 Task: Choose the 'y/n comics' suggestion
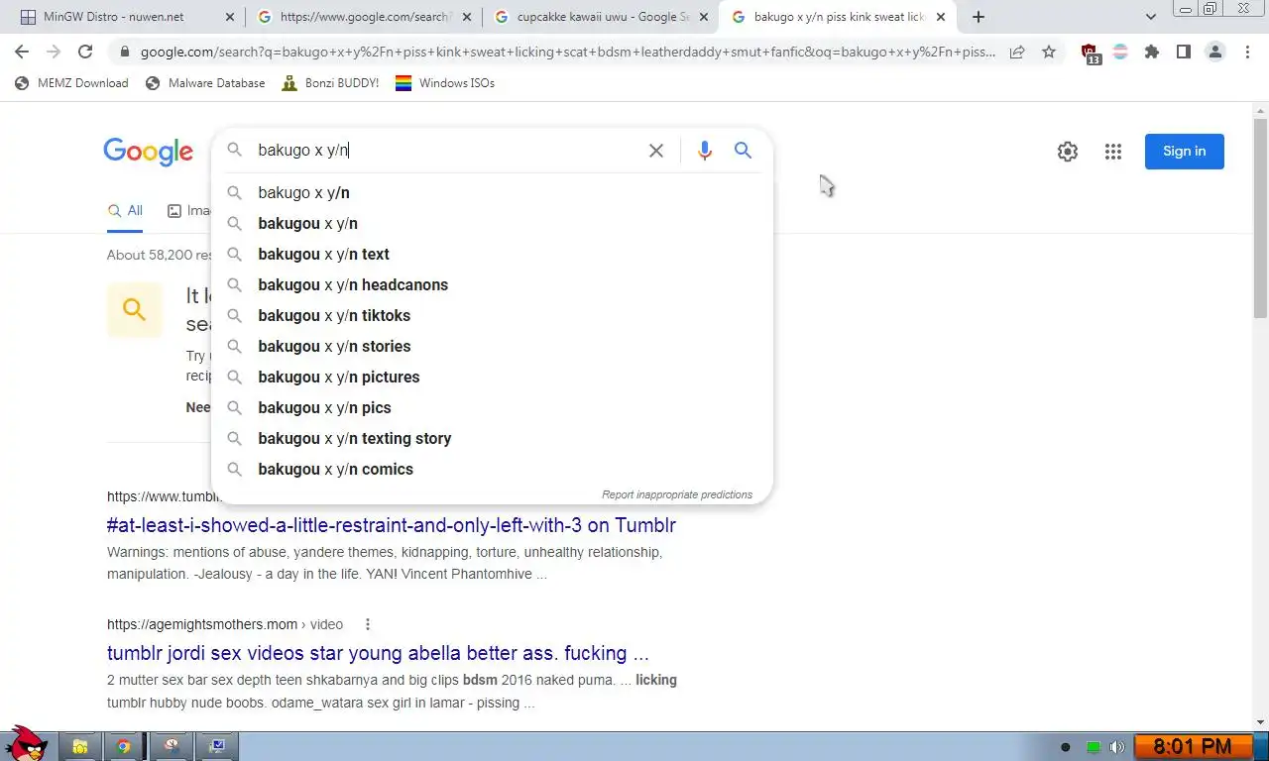click(492, 469)
